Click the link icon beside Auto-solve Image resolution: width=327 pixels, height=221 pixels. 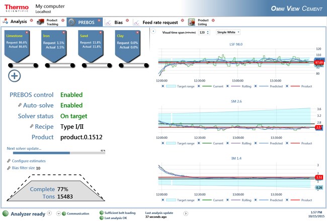[x=20, y=106]
